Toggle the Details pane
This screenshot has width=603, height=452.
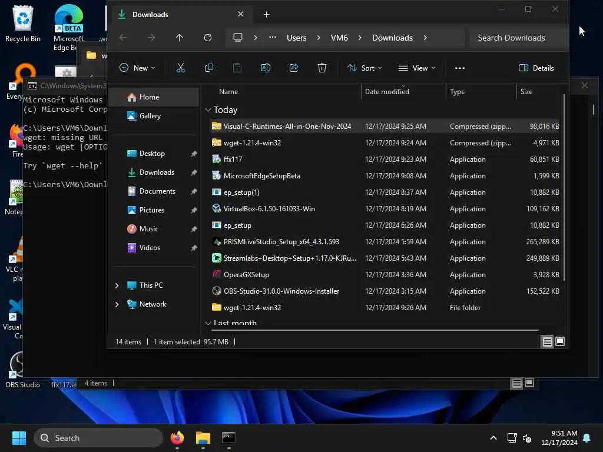point(536,68)
